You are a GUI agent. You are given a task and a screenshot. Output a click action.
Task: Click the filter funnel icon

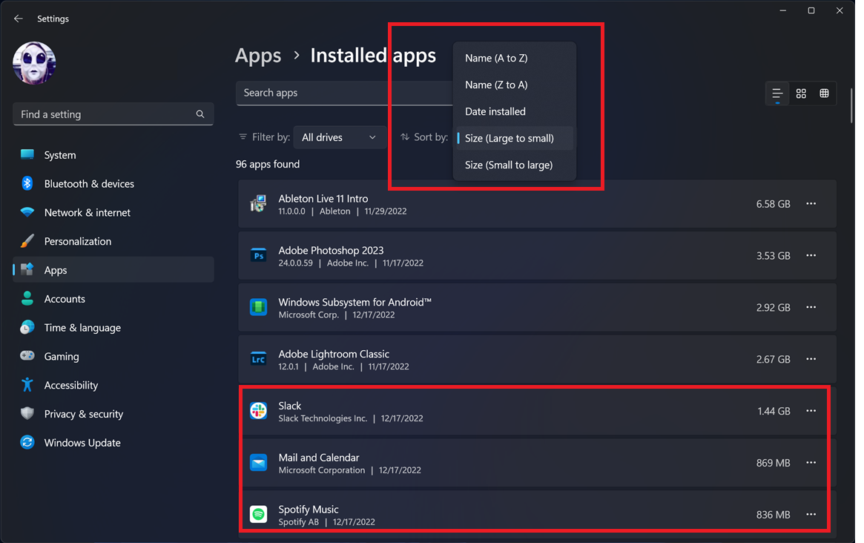click(x=243, y=136)
